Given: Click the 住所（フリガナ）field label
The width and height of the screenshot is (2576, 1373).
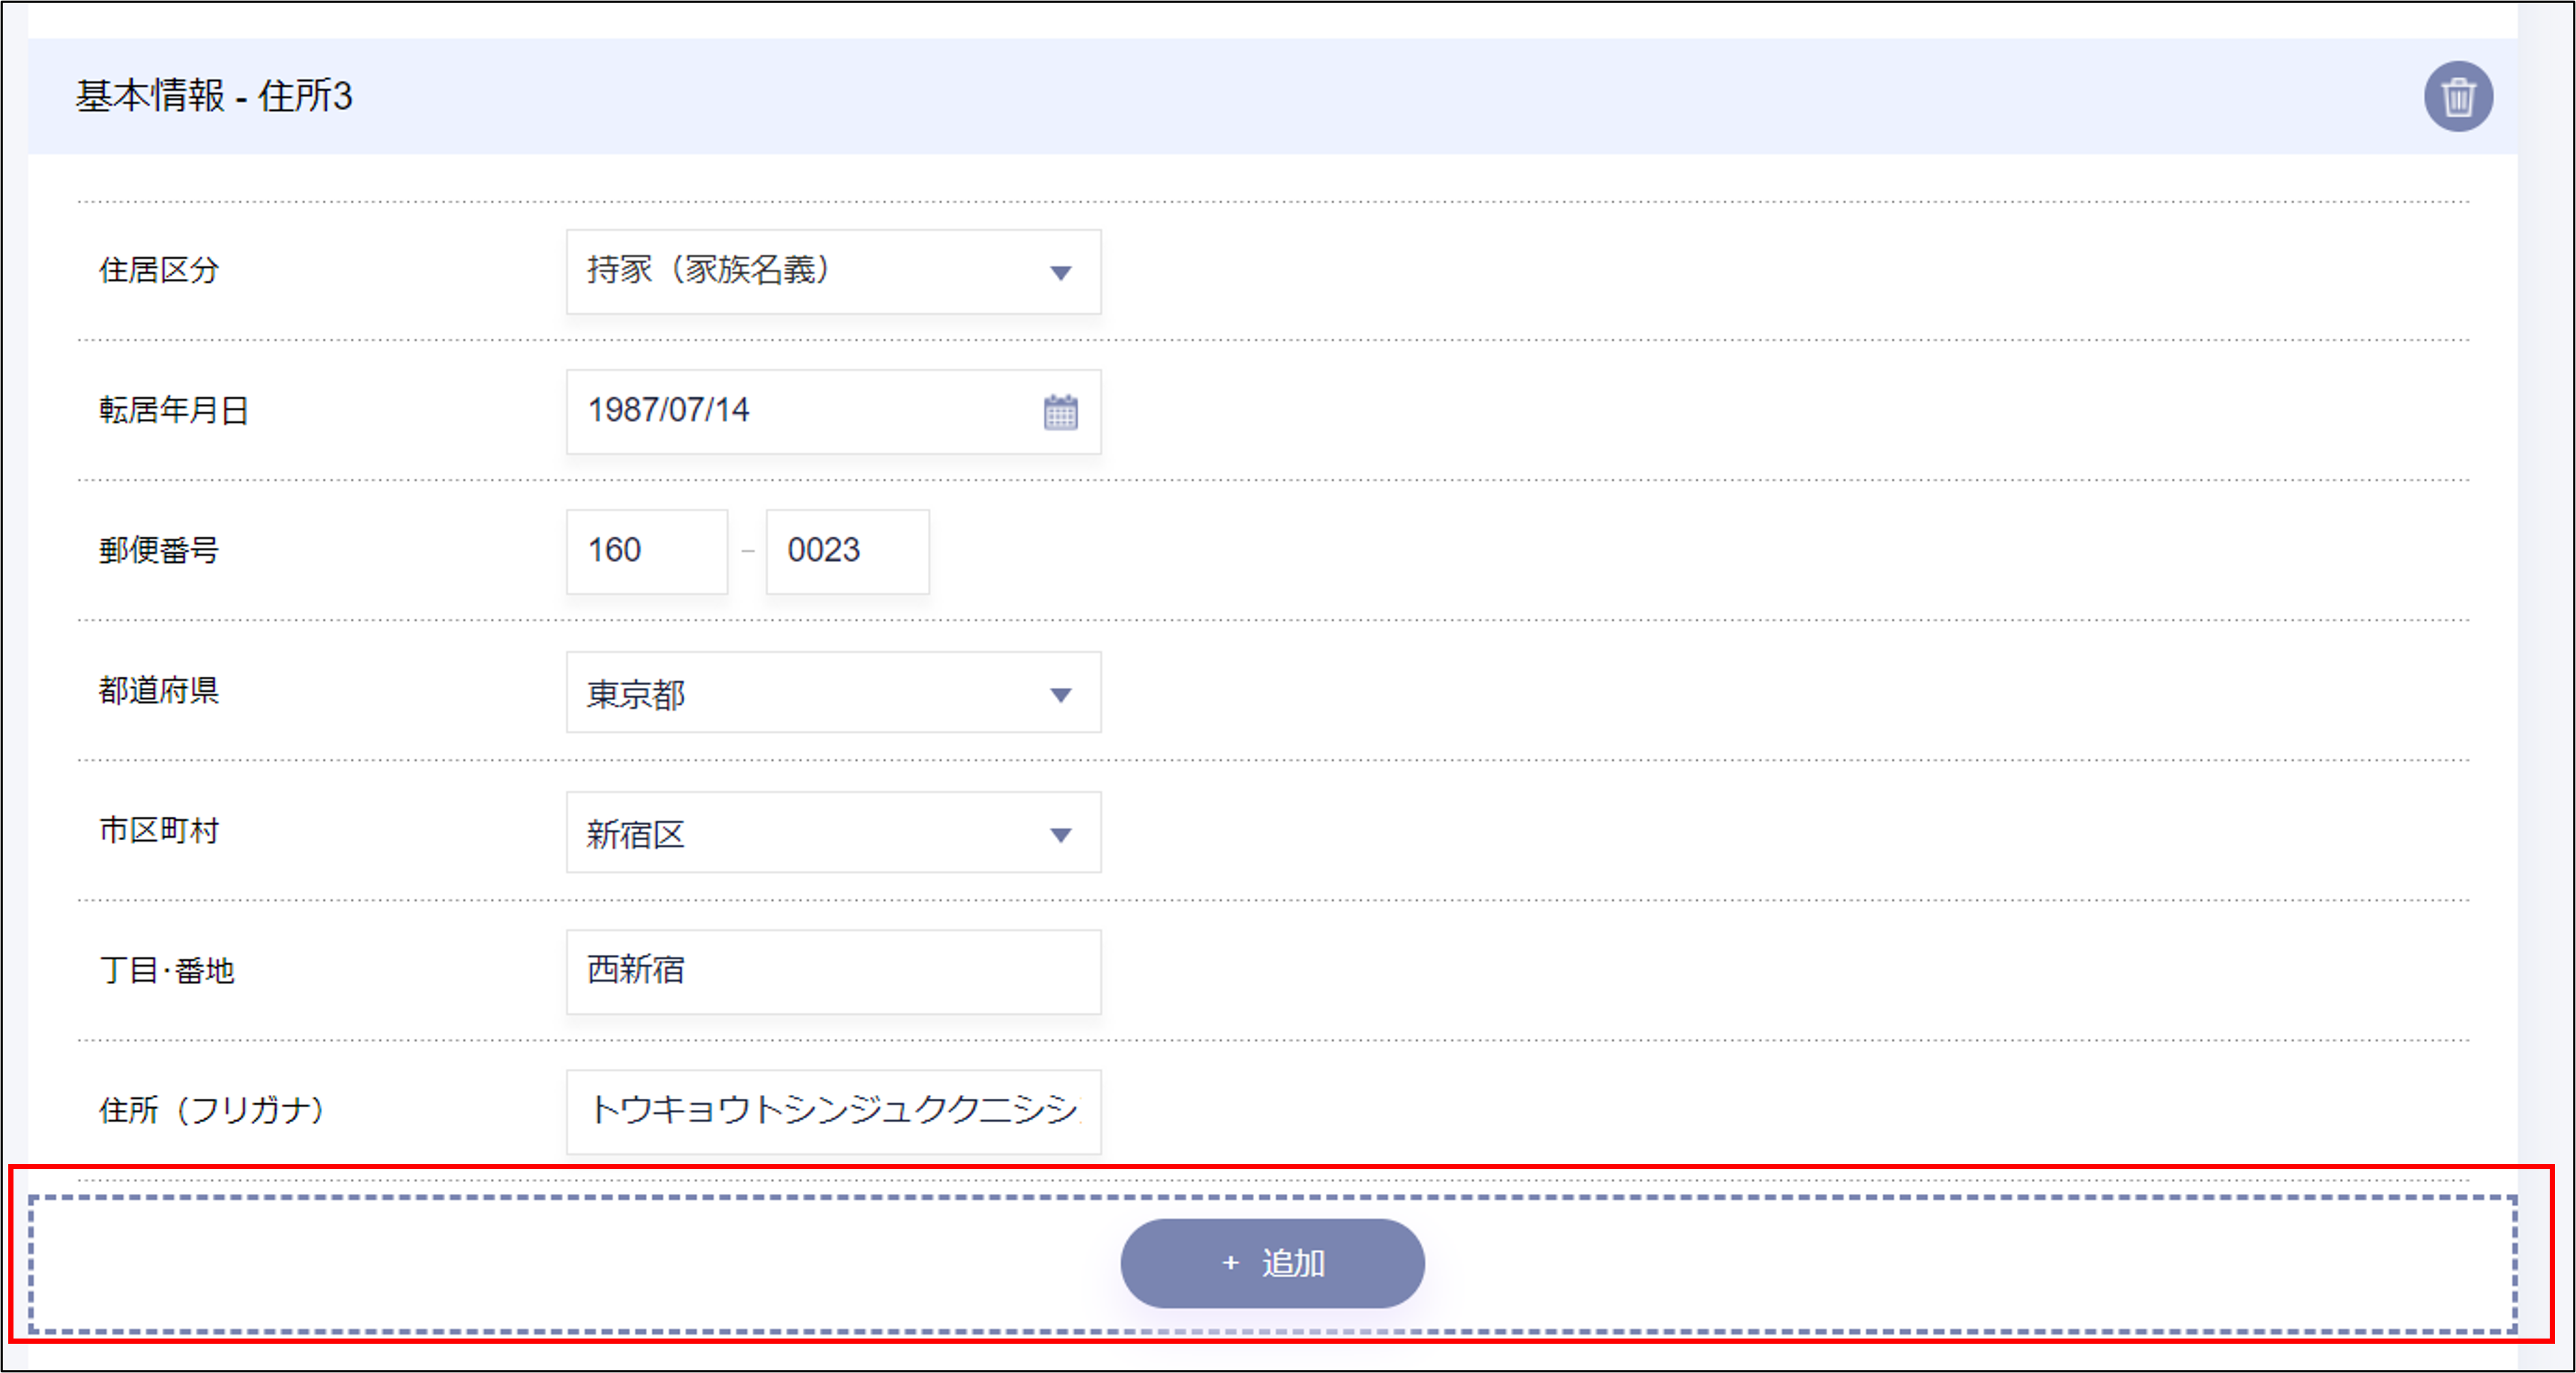Looking at the screenshot, I should [x=211, y=1110].
